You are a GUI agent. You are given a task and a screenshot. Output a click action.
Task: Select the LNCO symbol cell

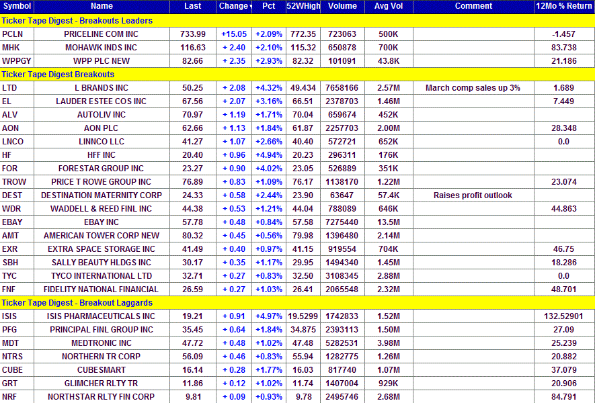[x=17, y=142]
